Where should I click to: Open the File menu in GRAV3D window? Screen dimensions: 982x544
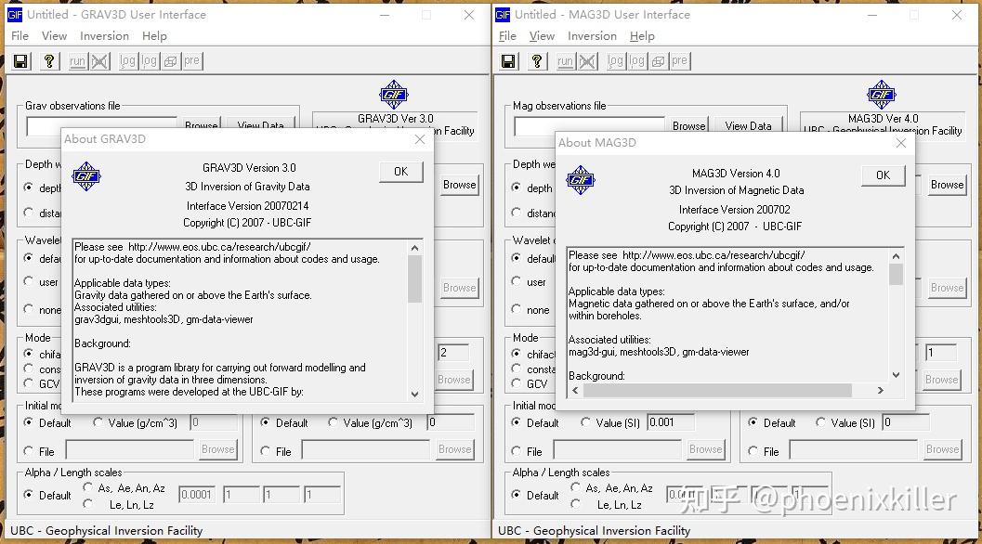pyautogui.click(x=20, y=36)
